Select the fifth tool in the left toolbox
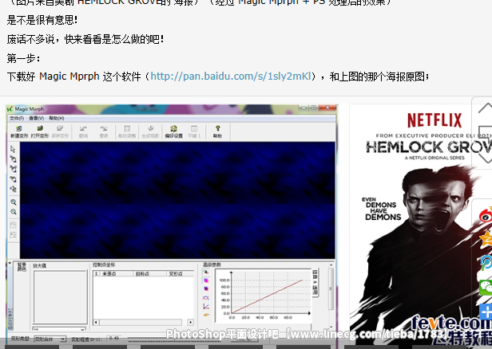This screenshot has width=492, height=349. point(13,189)
